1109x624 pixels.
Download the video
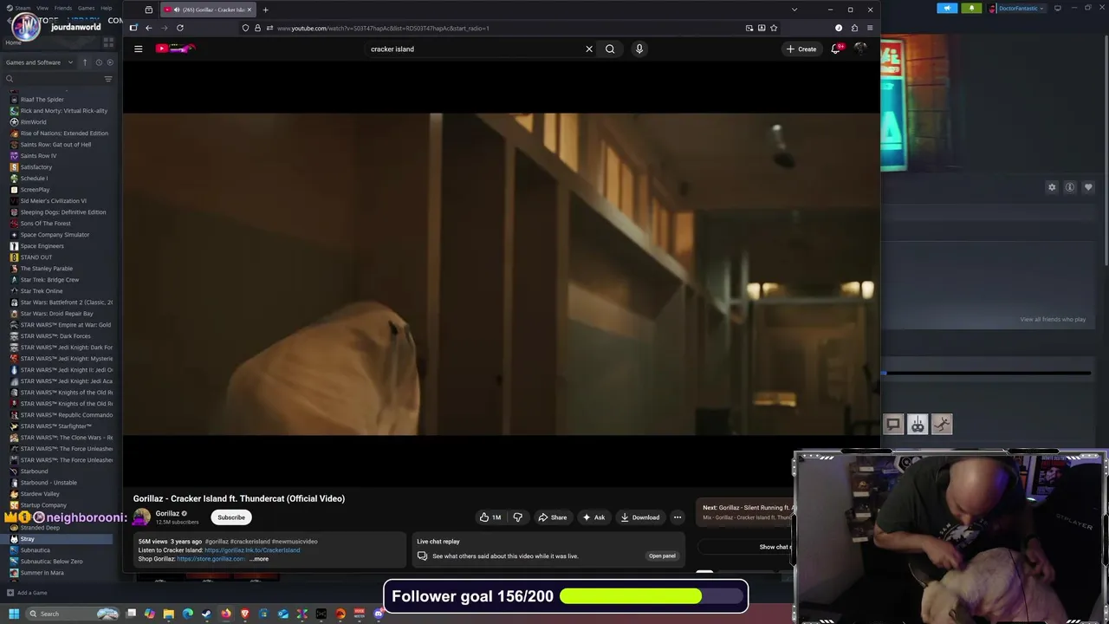pos(640,517)
